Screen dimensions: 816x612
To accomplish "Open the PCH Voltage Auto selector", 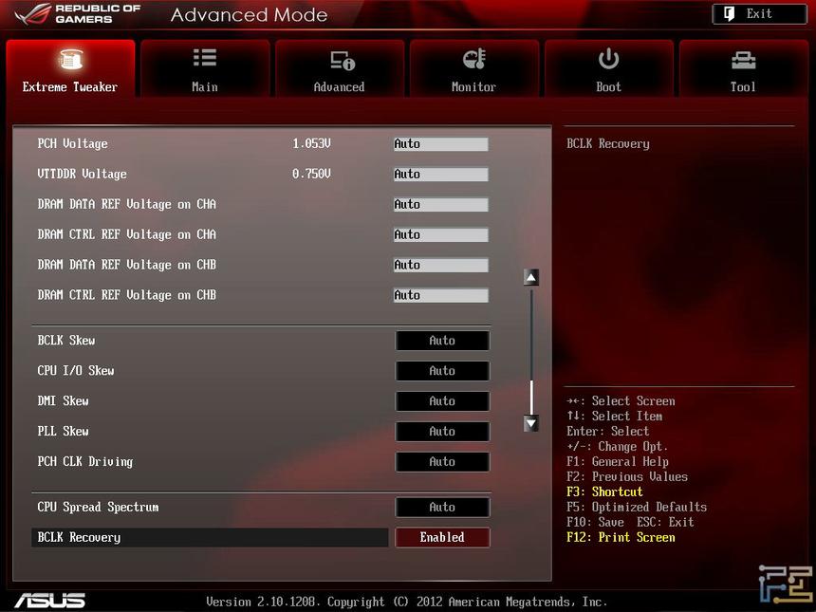I will [x=440, y=143].
